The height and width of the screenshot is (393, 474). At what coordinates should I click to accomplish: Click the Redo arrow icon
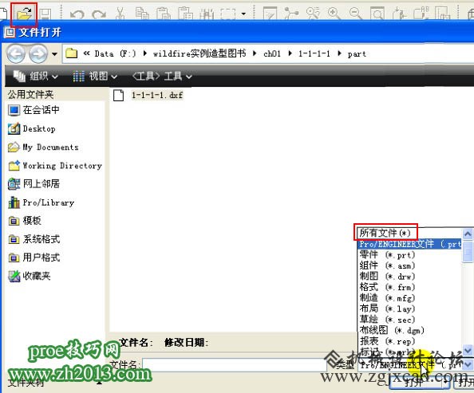(99, 14)
